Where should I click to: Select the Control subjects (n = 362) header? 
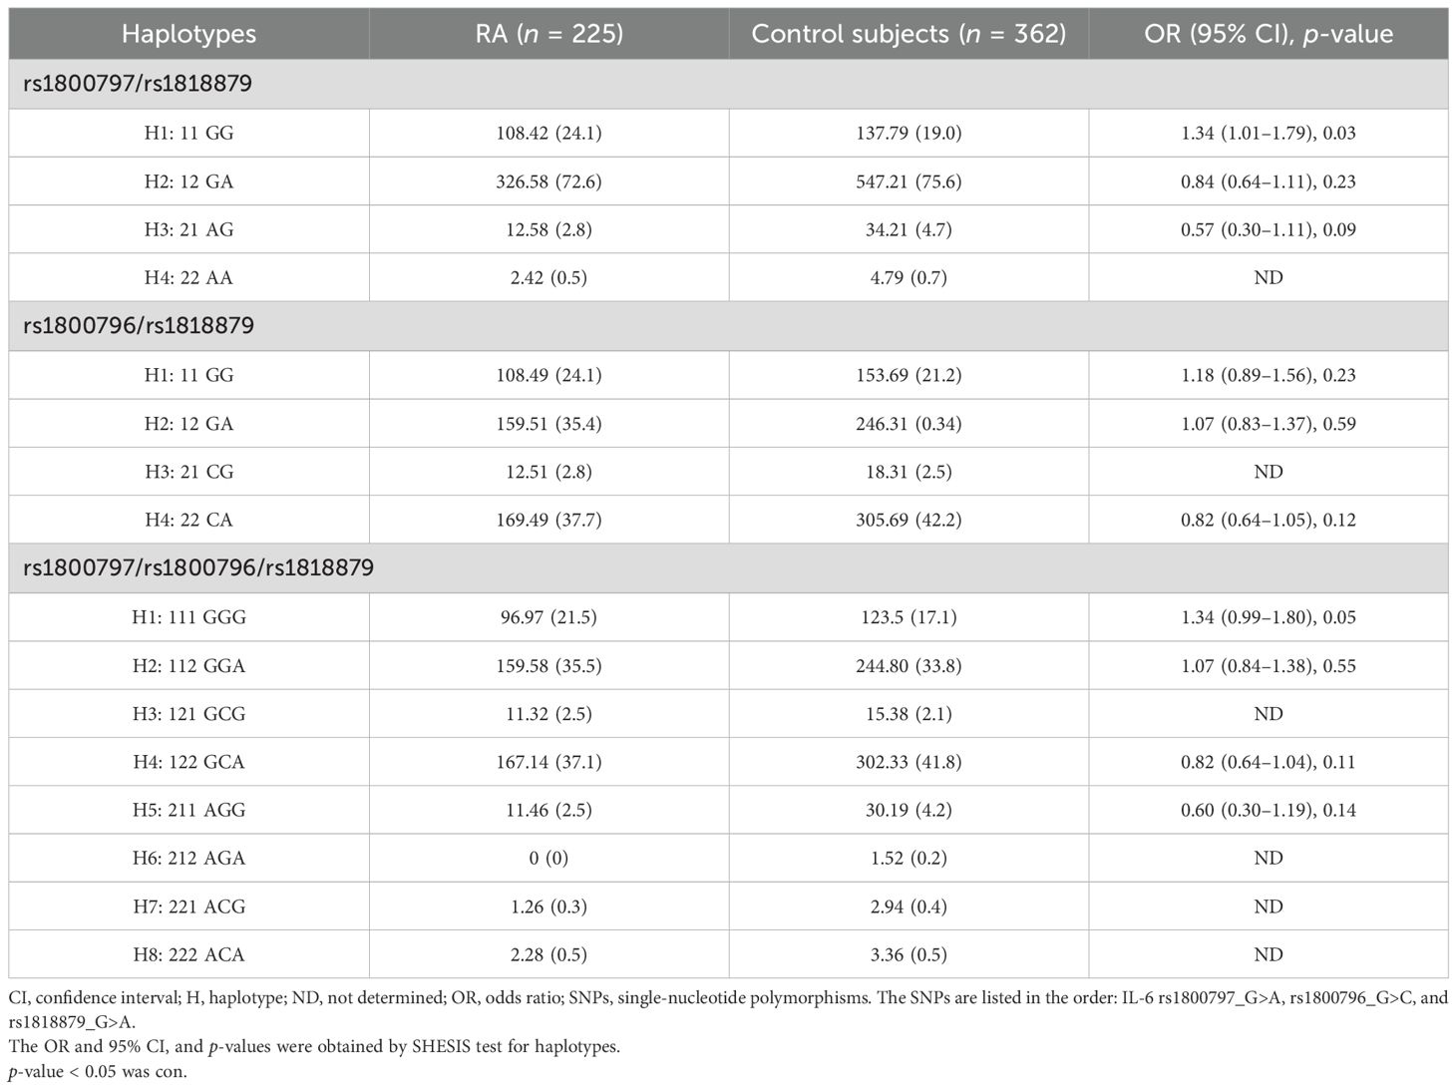(x=909, y=34)
